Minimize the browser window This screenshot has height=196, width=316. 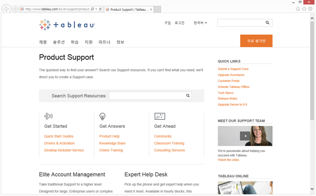tap(293, 2)
